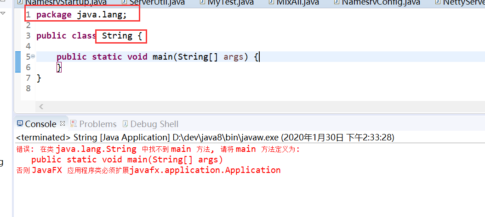
Task: Collapse the main method fold marker on line 5
Action: 33,56
